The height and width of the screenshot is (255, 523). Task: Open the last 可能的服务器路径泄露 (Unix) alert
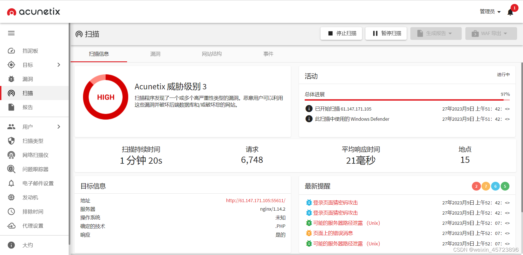[x=347, y=243]
